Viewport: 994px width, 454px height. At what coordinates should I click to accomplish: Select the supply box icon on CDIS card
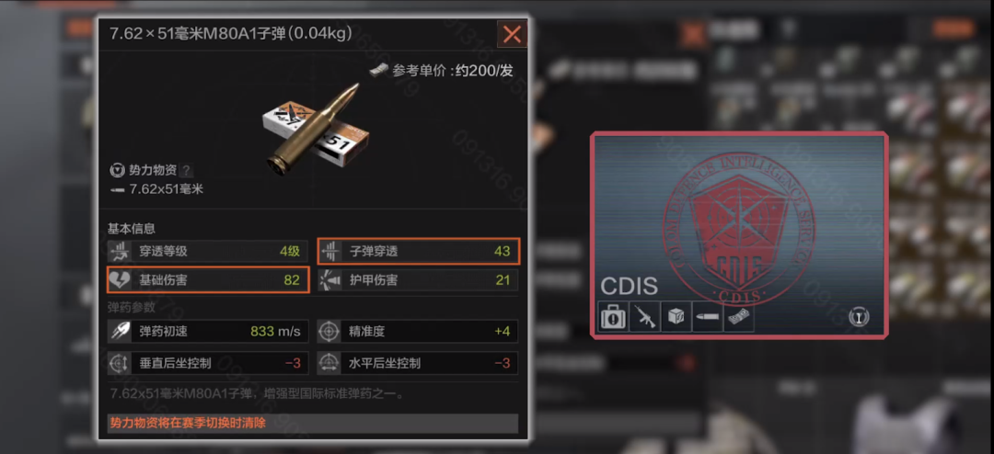[676, 316]
